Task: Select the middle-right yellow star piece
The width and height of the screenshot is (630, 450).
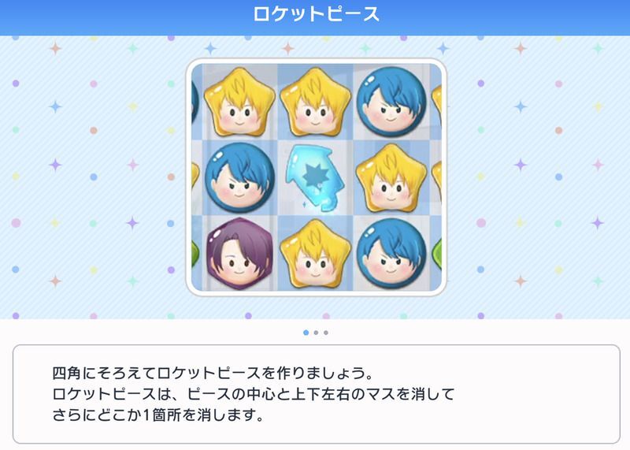Action: point(391,178)
